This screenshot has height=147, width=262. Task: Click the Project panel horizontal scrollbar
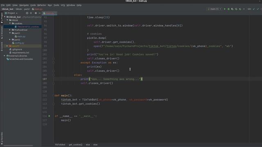click(x=18, y=146)
